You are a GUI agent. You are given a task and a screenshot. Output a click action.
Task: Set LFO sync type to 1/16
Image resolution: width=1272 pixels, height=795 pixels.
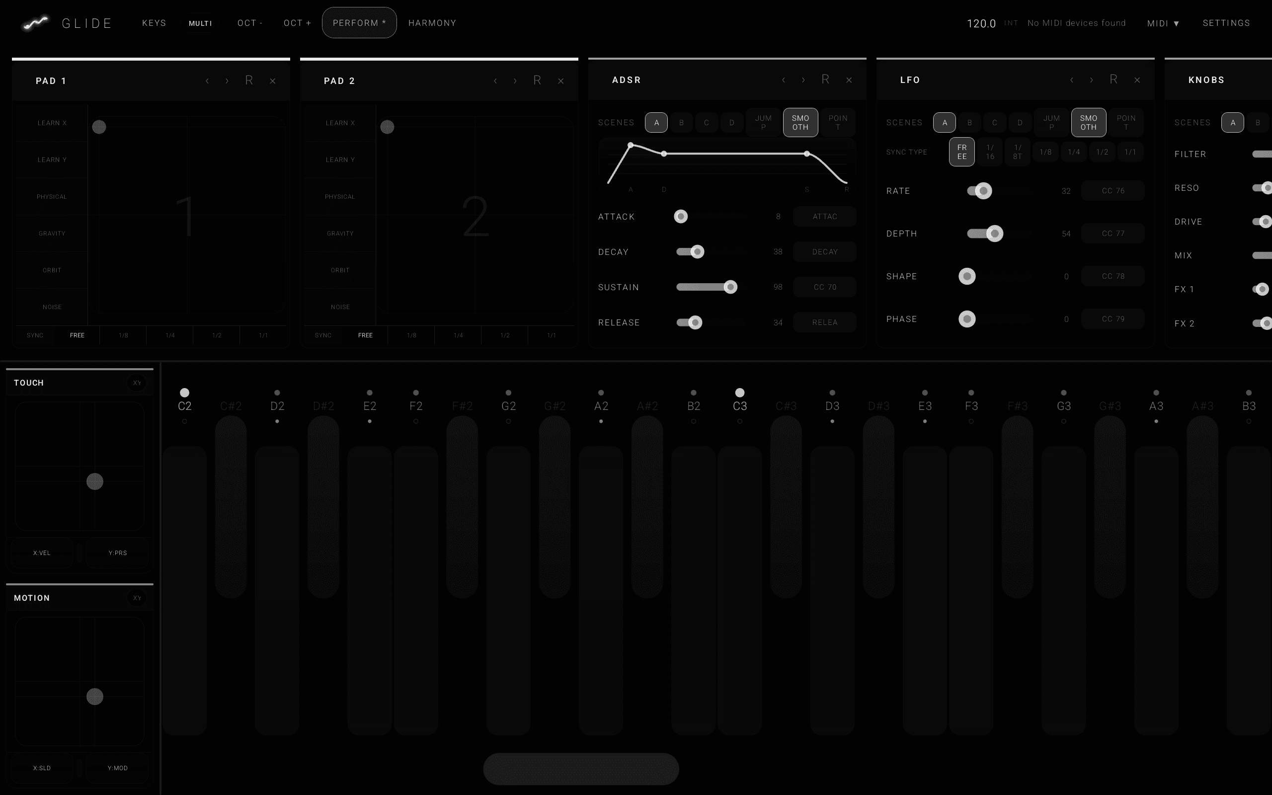pyautogui.click(x=990, y=152)
